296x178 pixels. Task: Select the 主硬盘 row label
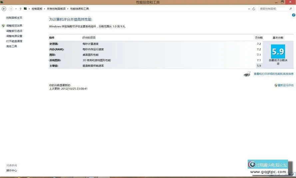coord(54,66)
